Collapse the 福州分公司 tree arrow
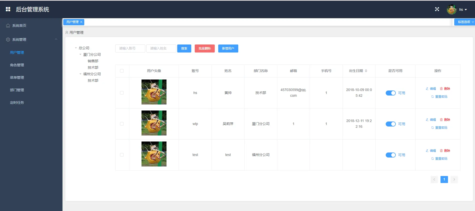The image size is (475, 211). coord(80,74)
